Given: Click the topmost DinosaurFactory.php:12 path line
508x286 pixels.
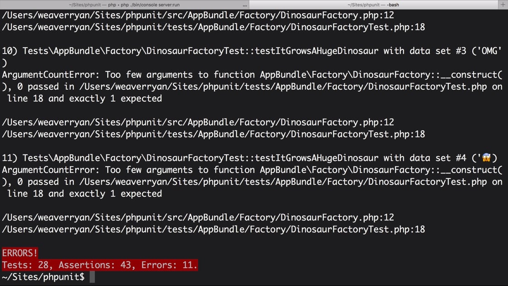Looking at the screenshot, I should (198, 15).
